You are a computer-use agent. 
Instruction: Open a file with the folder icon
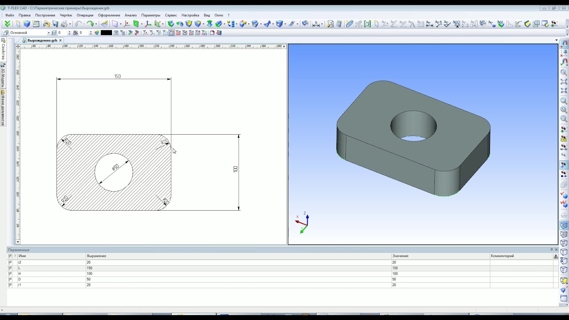(x=46, y=24)
